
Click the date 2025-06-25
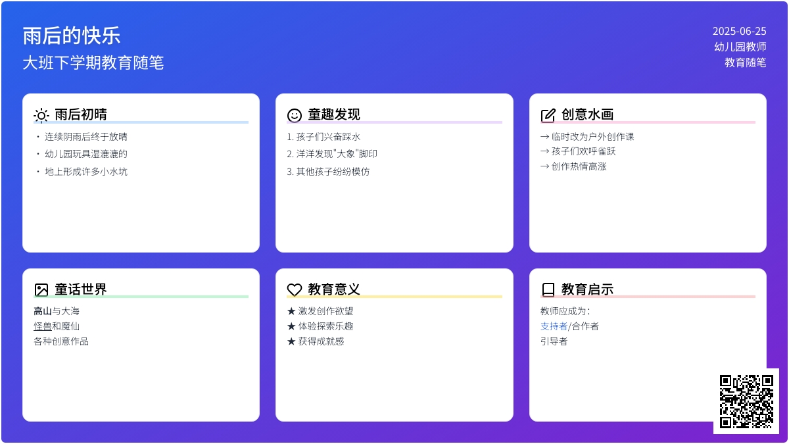[740, 31]
